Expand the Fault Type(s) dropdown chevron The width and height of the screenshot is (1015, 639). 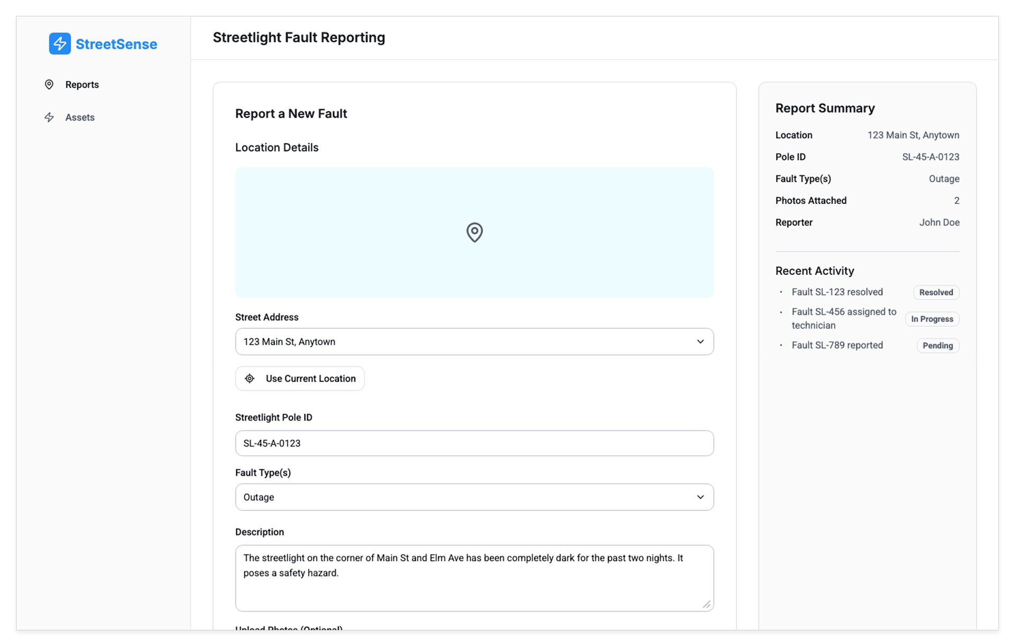(x=700, y=497)
